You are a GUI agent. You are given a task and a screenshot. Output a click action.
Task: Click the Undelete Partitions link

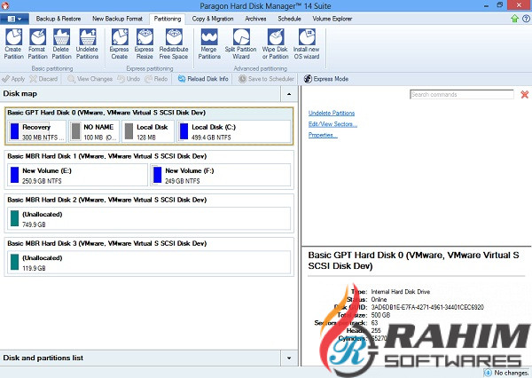[x=332, y=113]
